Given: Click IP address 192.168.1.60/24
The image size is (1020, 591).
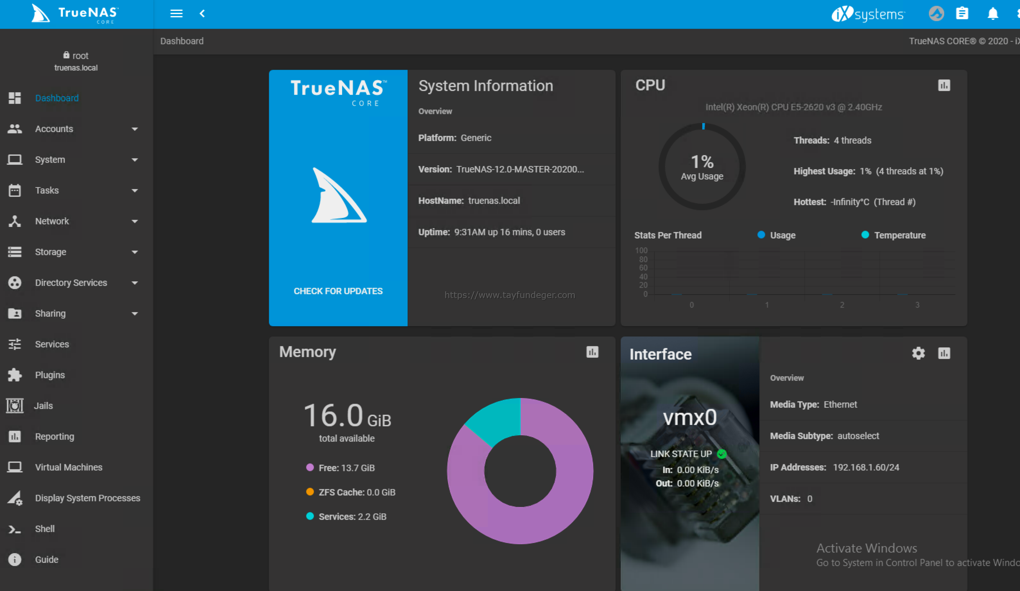Looking at the screenshot, I should coord(866,467).
